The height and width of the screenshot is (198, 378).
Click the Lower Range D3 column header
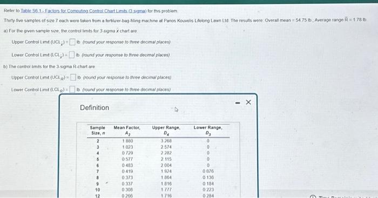[208, 131]
